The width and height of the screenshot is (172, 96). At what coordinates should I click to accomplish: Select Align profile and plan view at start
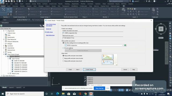[x=63, y=56]
